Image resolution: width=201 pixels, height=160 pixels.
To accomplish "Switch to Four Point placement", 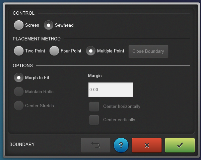I will click(x=54, y=51).
